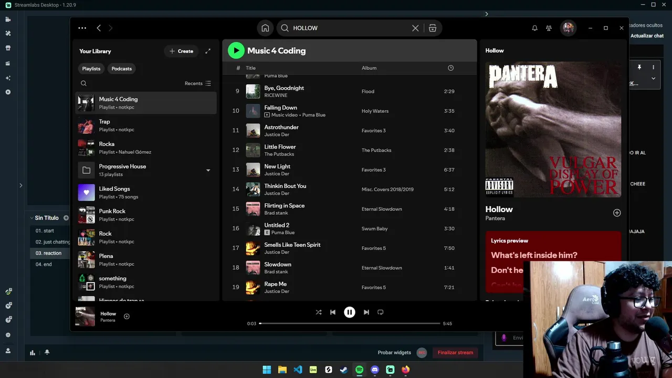This screenshot has width=672, height=378.
Task: Pause the current song
Action: pos(350,312)
